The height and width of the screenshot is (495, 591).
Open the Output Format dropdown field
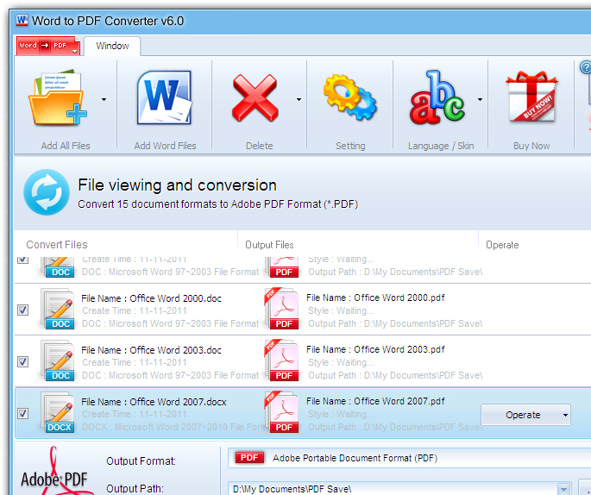[409, 458]
